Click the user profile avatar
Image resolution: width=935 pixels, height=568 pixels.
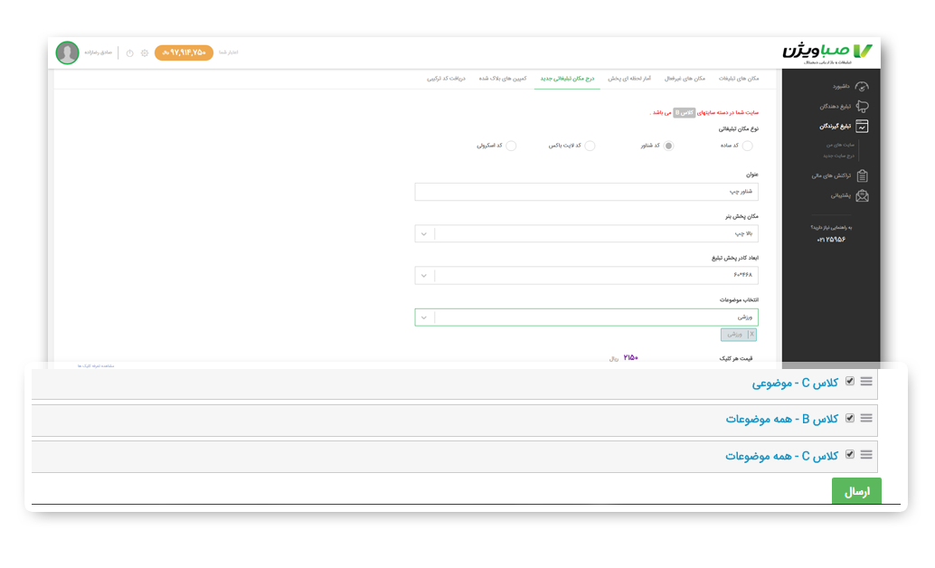pyautogui.click(x=68, y=52)
